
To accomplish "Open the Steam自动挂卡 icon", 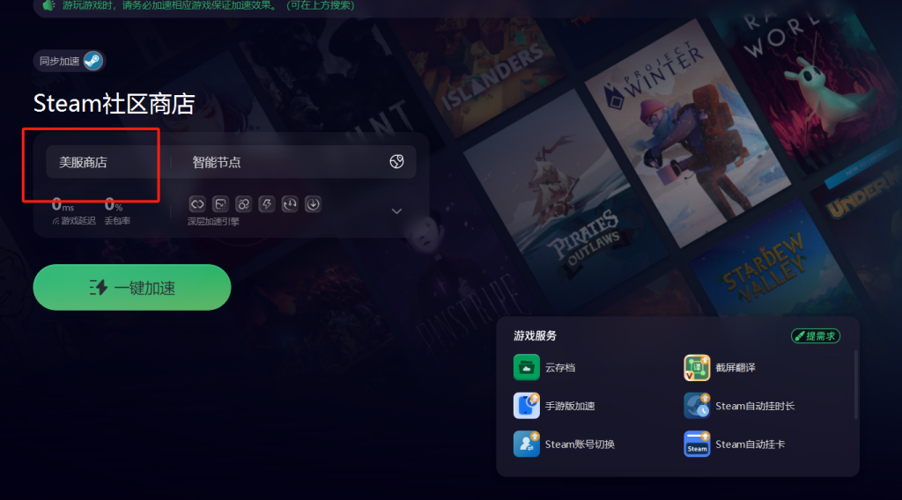I will point(697,445).
